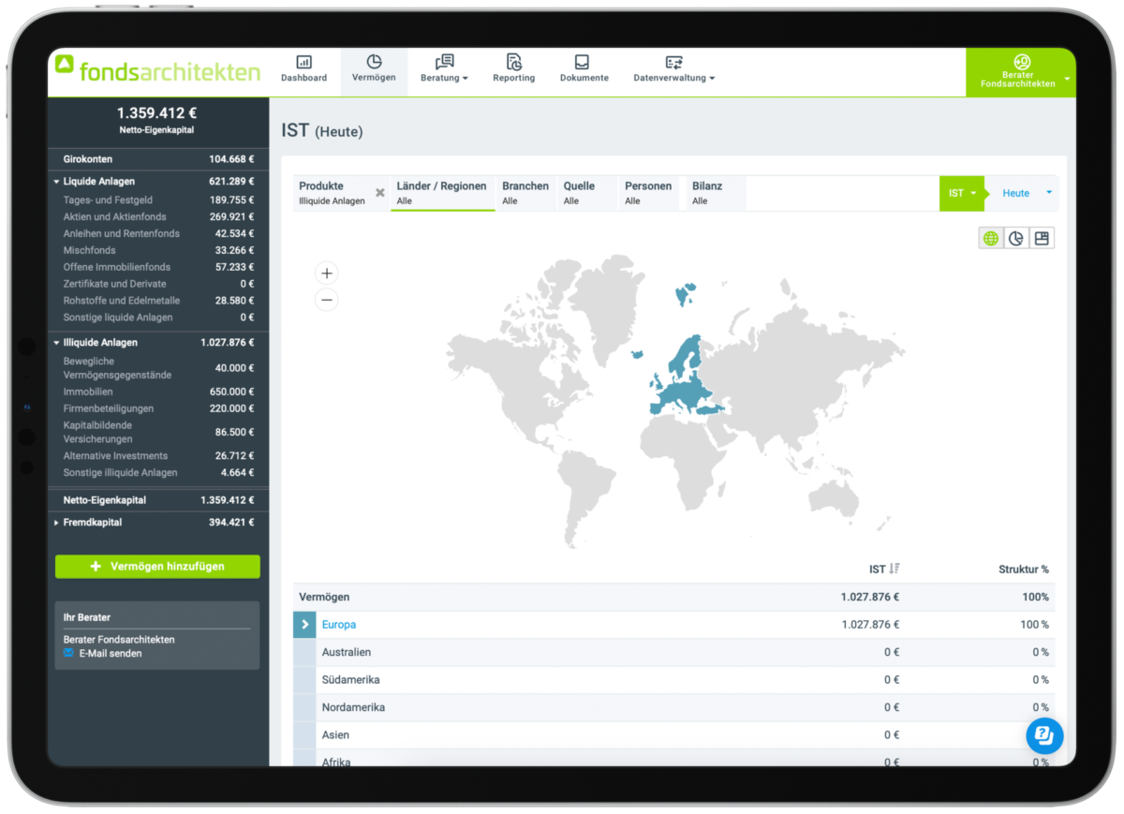Open the chat bubble icon at bottom right

(x=1044, y=735)
